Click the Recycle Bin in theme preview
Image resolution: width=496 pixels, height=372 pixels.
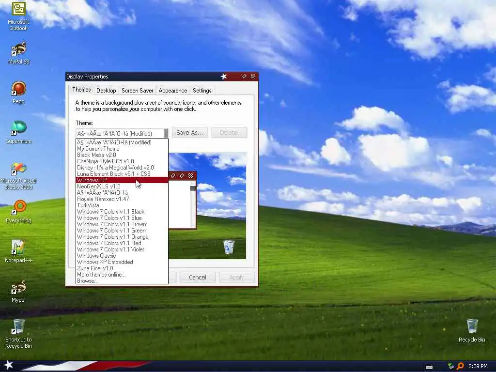(229, 247)
